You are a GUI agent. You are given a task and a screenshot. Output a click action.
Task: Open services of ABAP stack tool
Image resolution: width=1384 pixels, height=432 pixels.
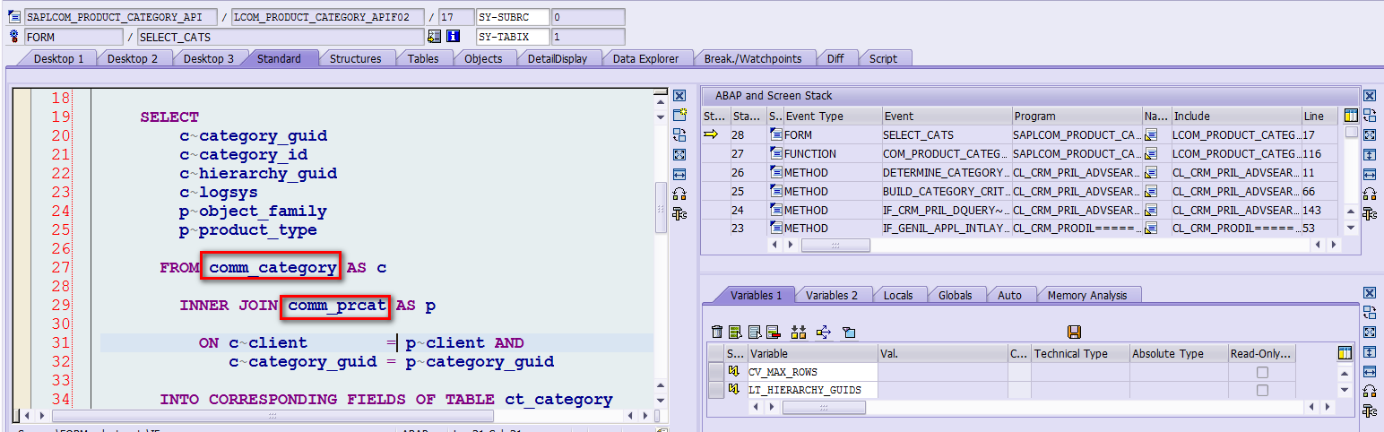[x=1369, y=194]
